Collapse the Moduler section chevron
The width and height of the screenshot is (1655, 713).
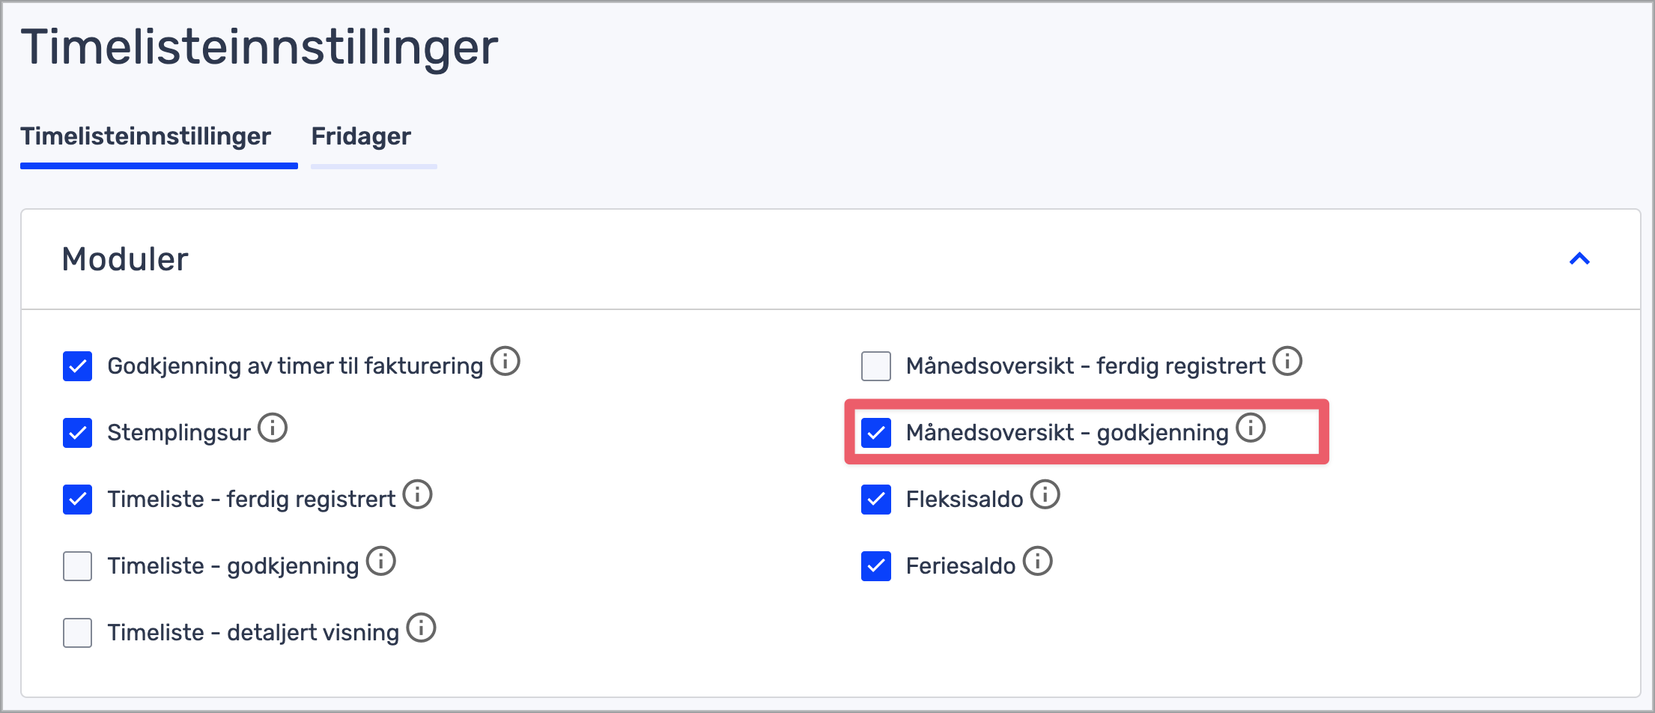[x=1579, y=259]
